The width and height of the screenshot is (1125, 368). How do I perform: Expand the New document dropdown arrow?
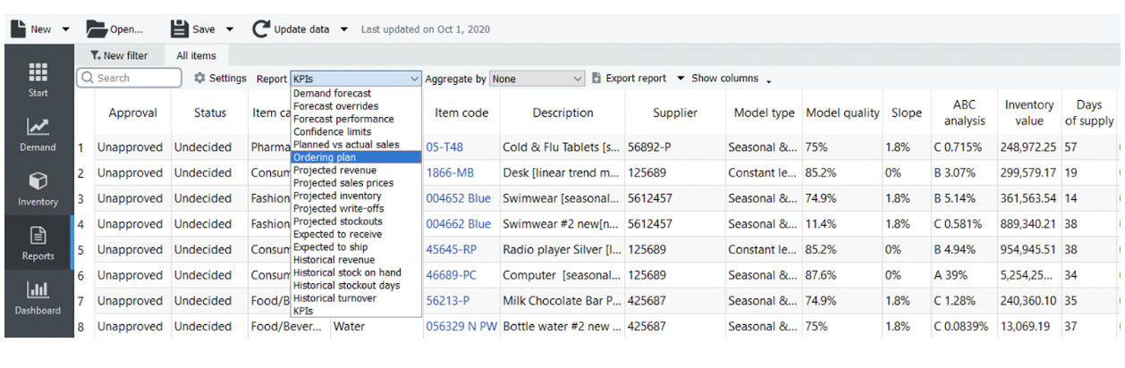pos(66,29)
